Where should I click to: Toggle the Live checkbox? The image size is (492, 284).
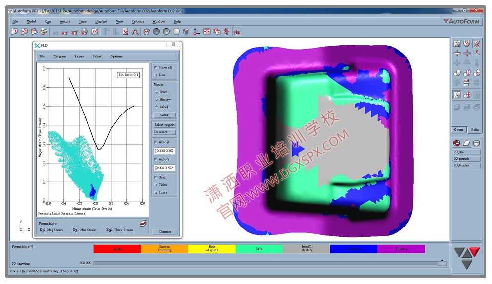point(156,75)
